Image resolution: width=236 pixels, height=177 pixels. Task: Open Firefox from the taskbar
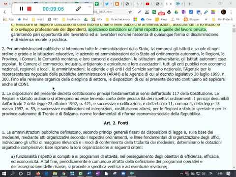38,174
